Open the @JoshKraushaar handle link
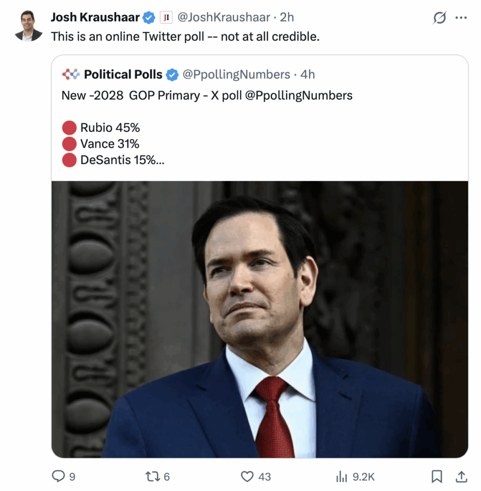 224,18
